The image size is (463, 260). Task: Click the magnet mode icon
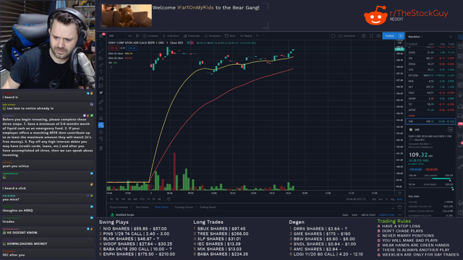[101, 118]
